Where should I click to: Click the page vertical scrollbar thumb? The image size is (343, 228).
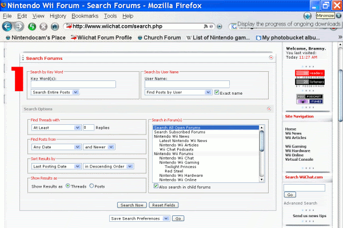[340, 95]
